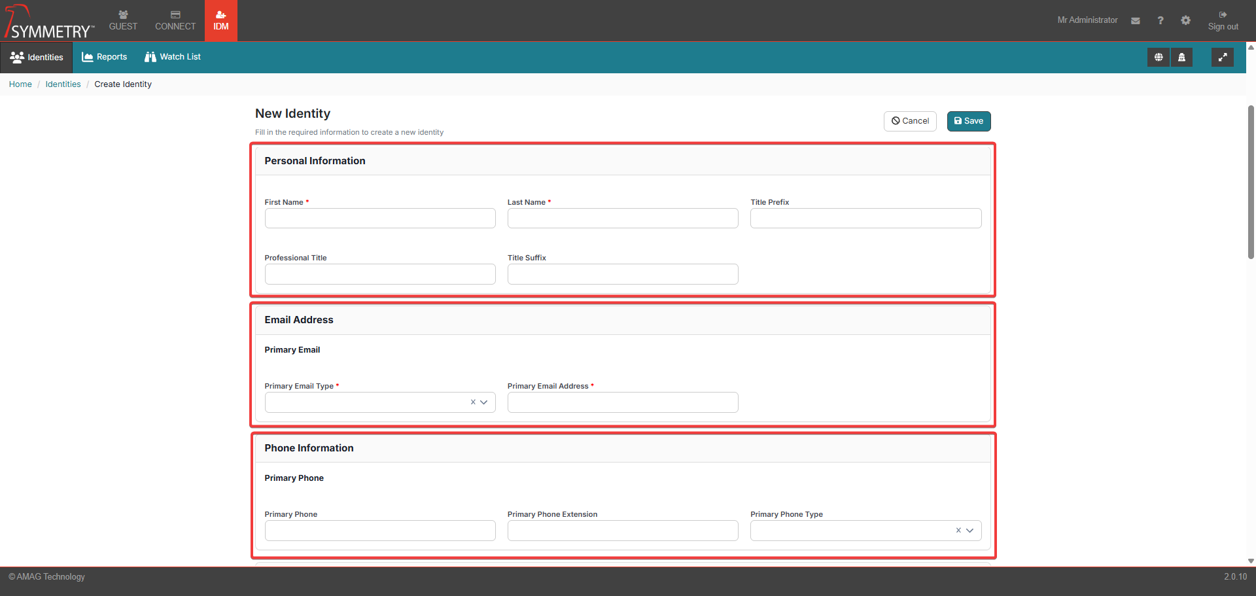This screenshot has height=596, width=1256.
Task: Toggle fullscreen with the expand arrows icon
Action: coord(1222,58)
